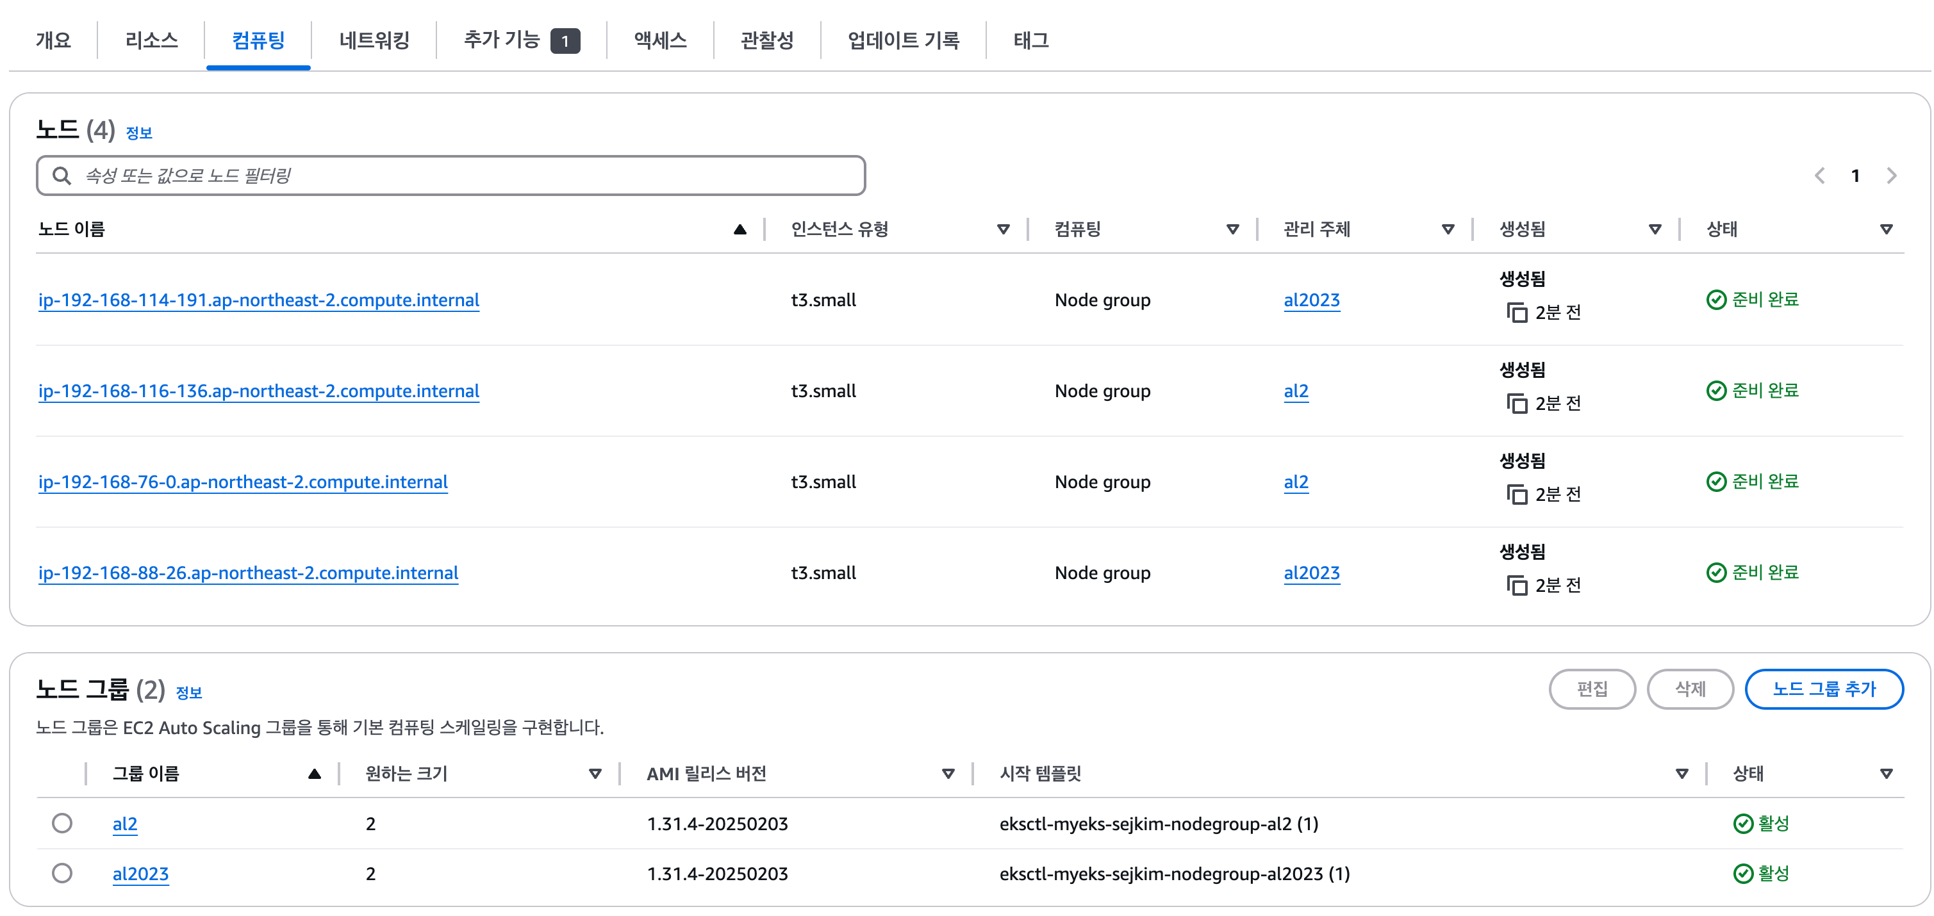Screen dimensions: 1934x916
Task: Go to previous page of nodes
Action: 1820,176
